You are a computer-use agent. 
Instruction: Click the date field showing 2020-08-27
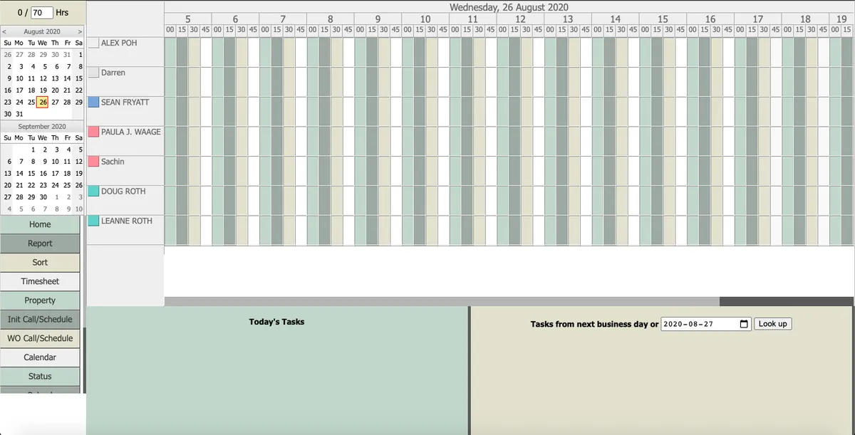706,324
